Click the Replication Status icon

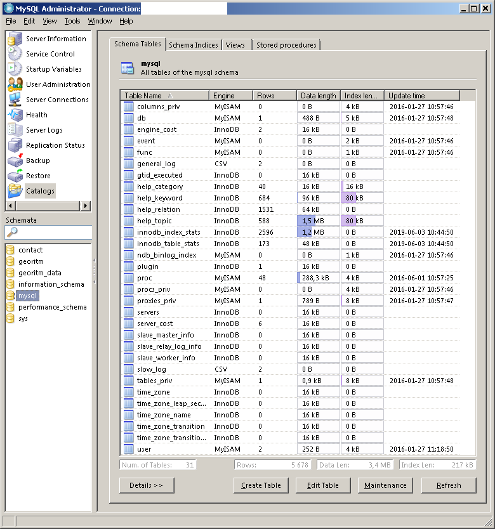tap(15, 145)
